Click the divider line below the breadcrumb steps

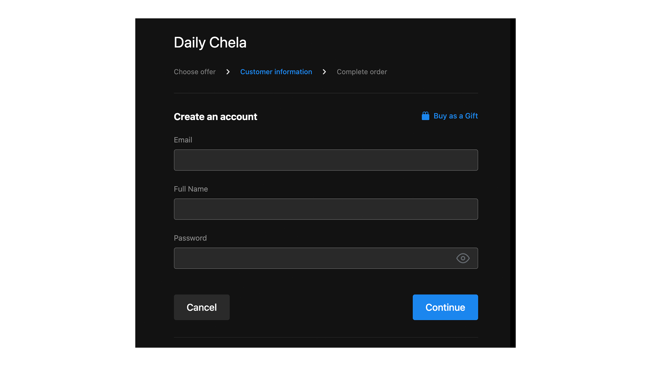pos(325,93)
